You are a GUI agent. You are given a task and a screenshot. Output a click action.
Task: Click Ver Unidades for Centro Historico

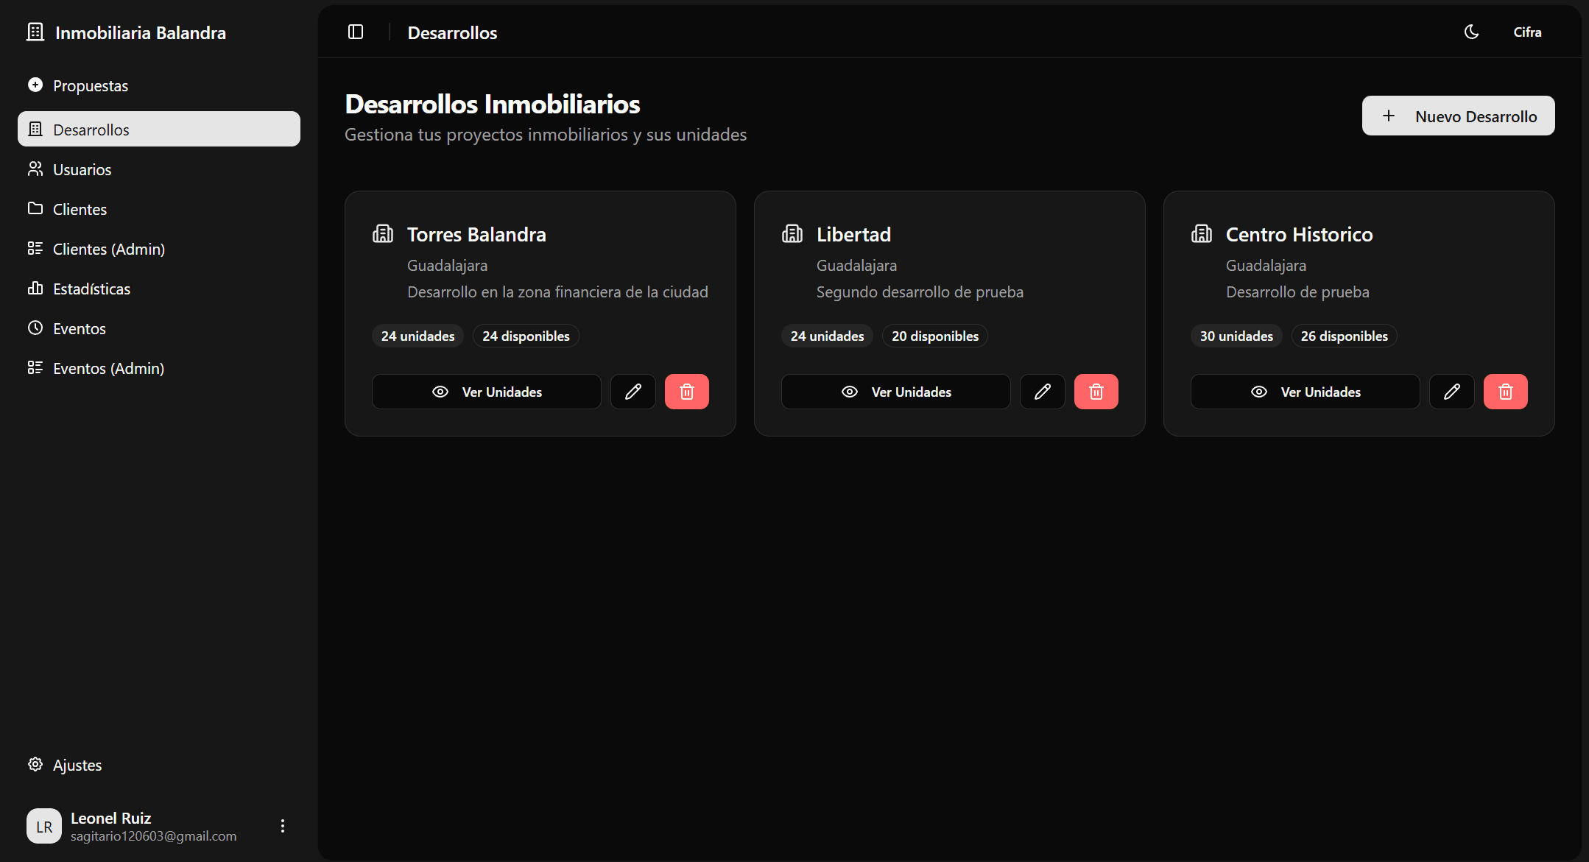tap(1305, 392)
